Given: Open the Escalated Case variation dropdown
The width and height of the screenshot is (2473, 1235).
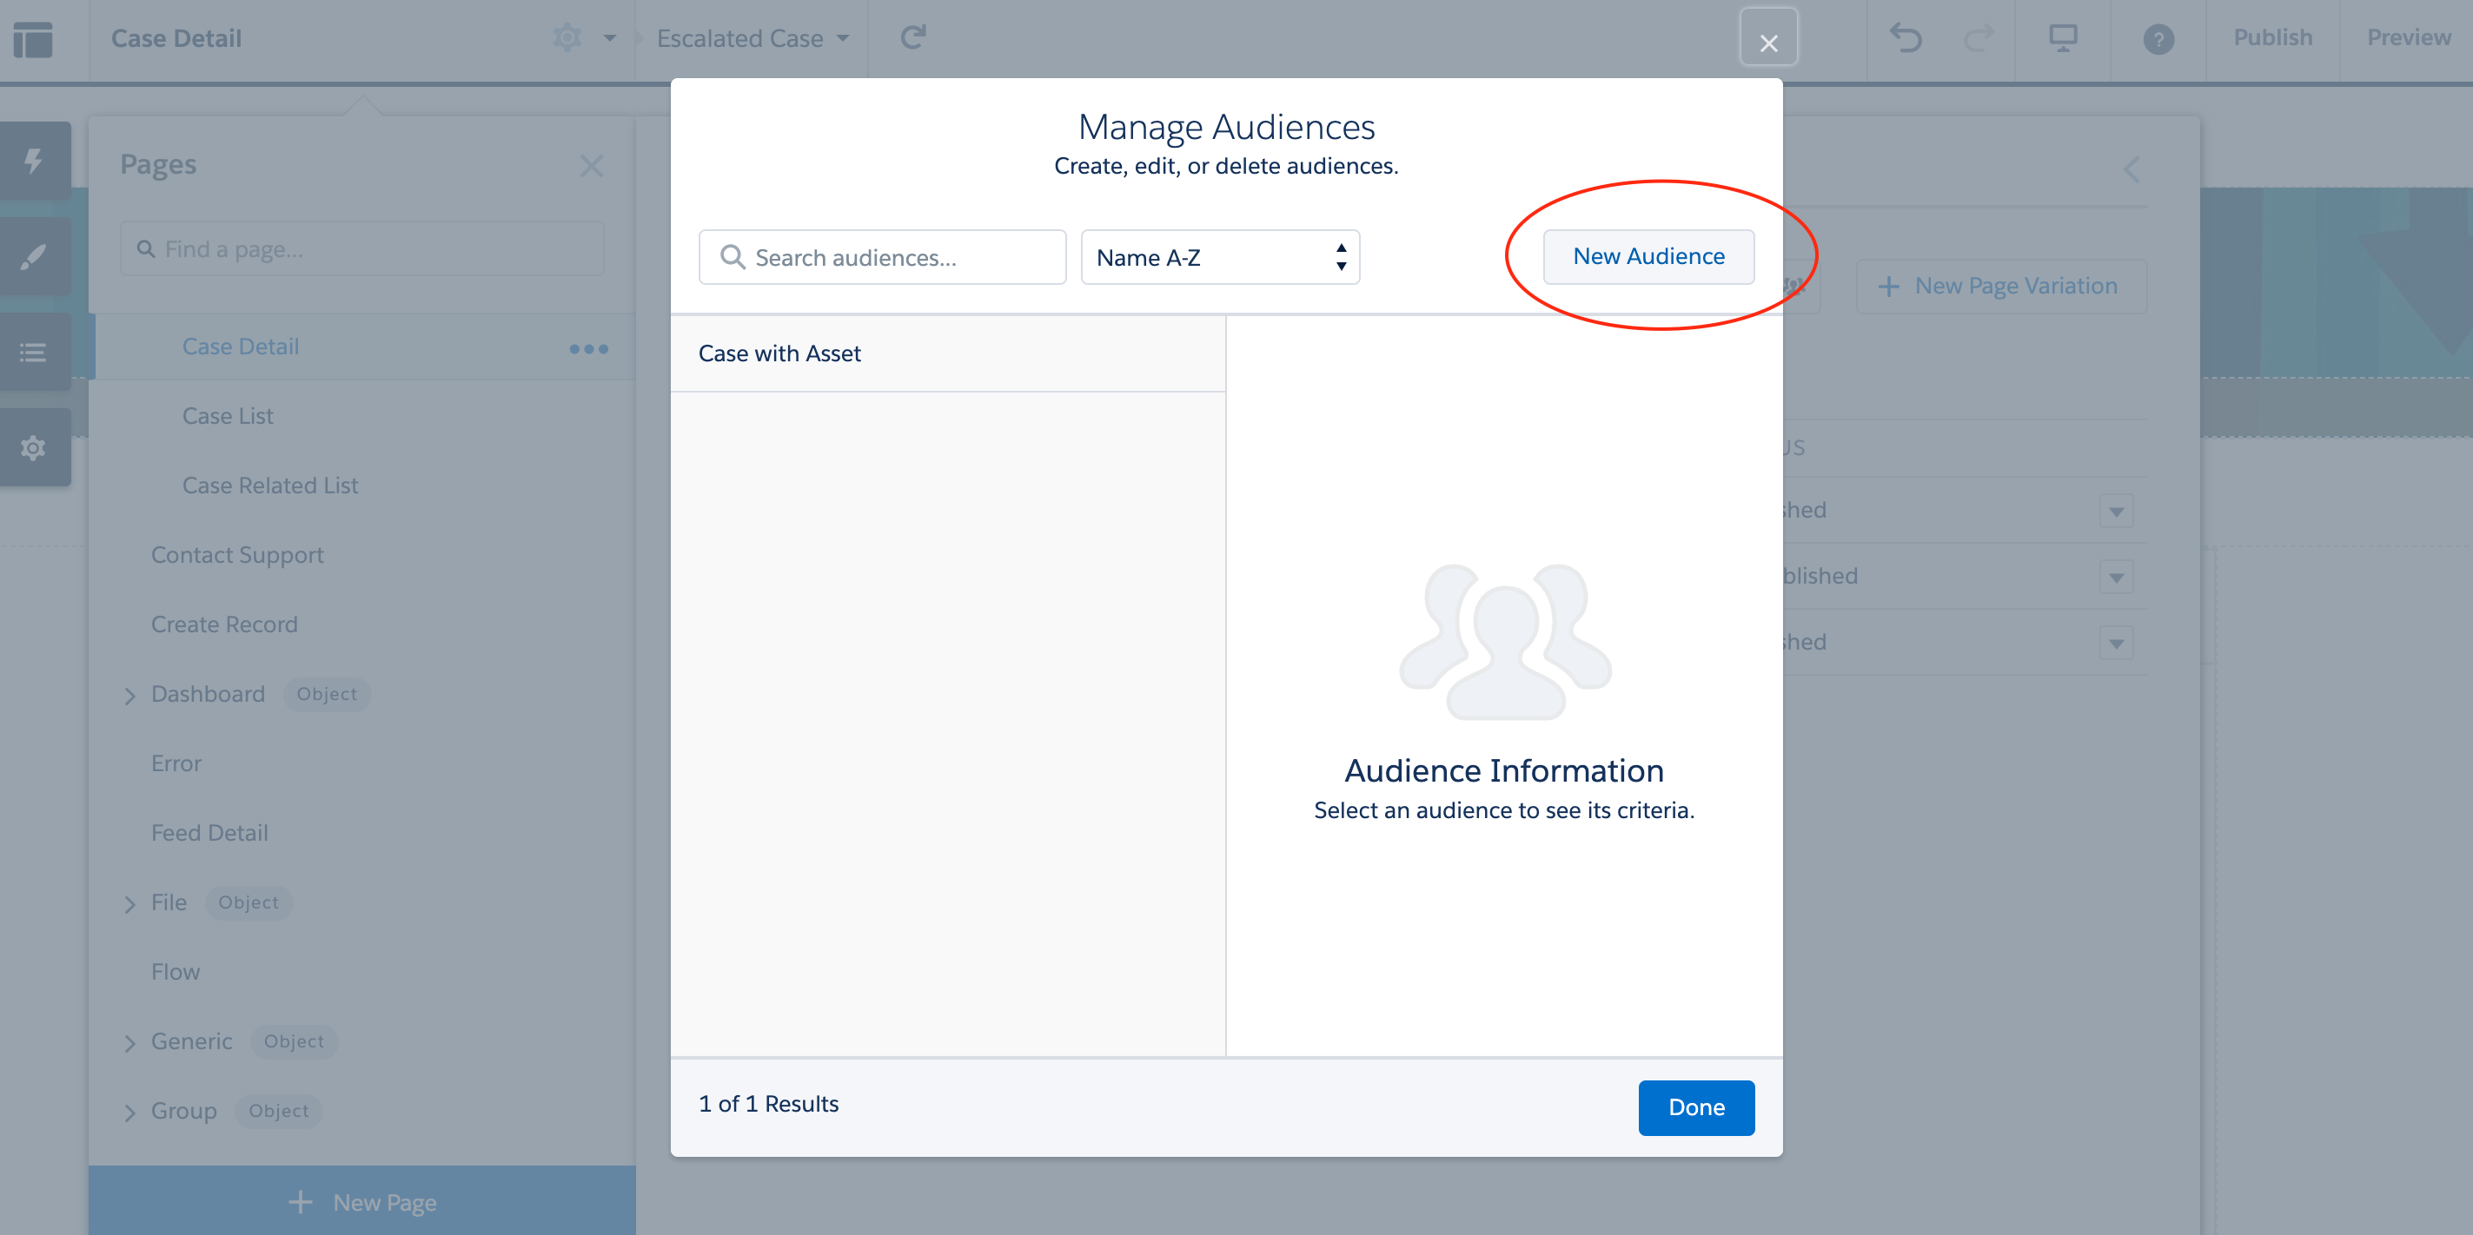Looking at the screenshot, I should (752, 38).
